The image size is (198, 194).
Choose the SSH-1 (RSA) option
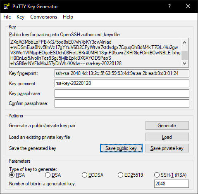[170, 175]
